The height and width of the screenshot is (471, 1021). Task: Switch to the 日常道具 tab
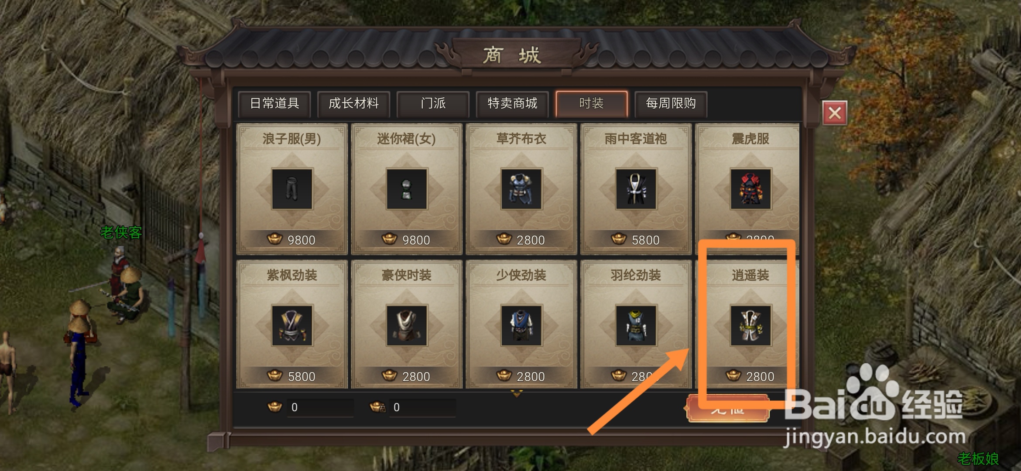(x=274, y=104)
